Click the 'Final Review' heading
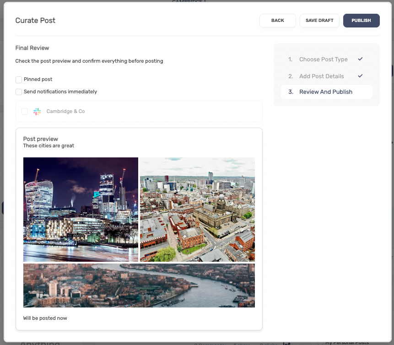This screenshot has width=394, height=345. point(32,48)
